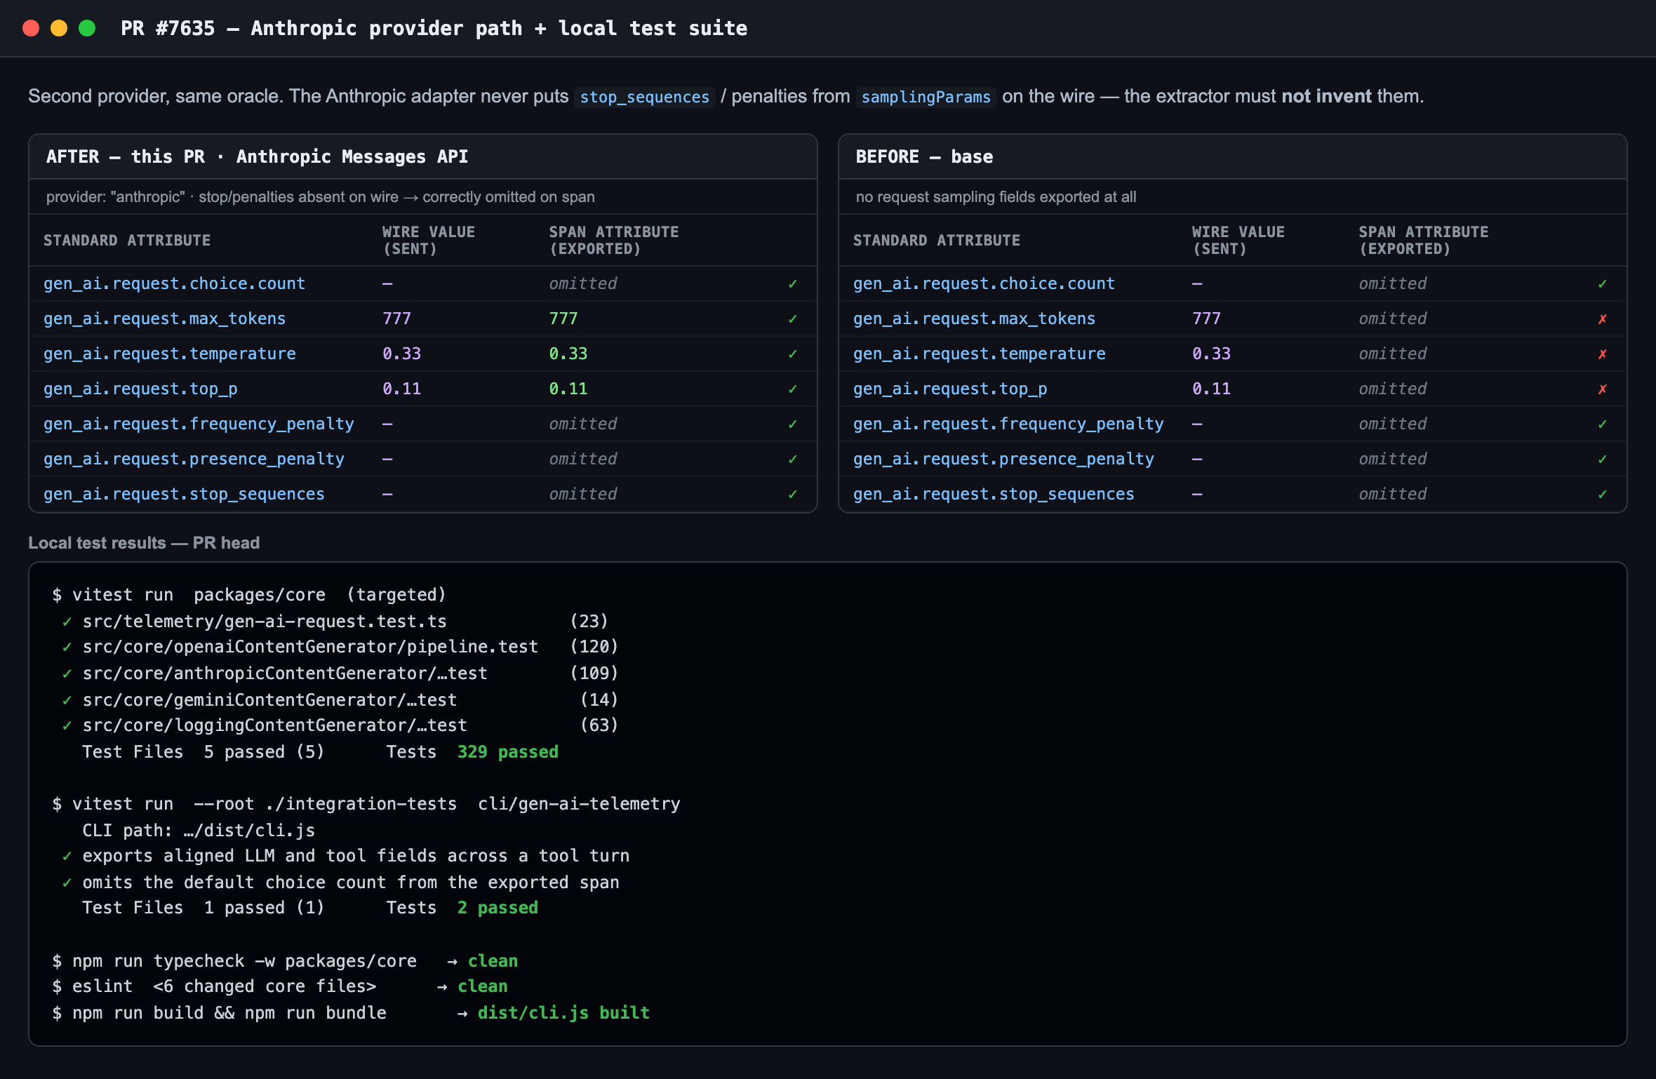Click gen_ai.request.stop_sequences in AFTER table
This screenshot has width=1656, height=1079.
(184, 494)
